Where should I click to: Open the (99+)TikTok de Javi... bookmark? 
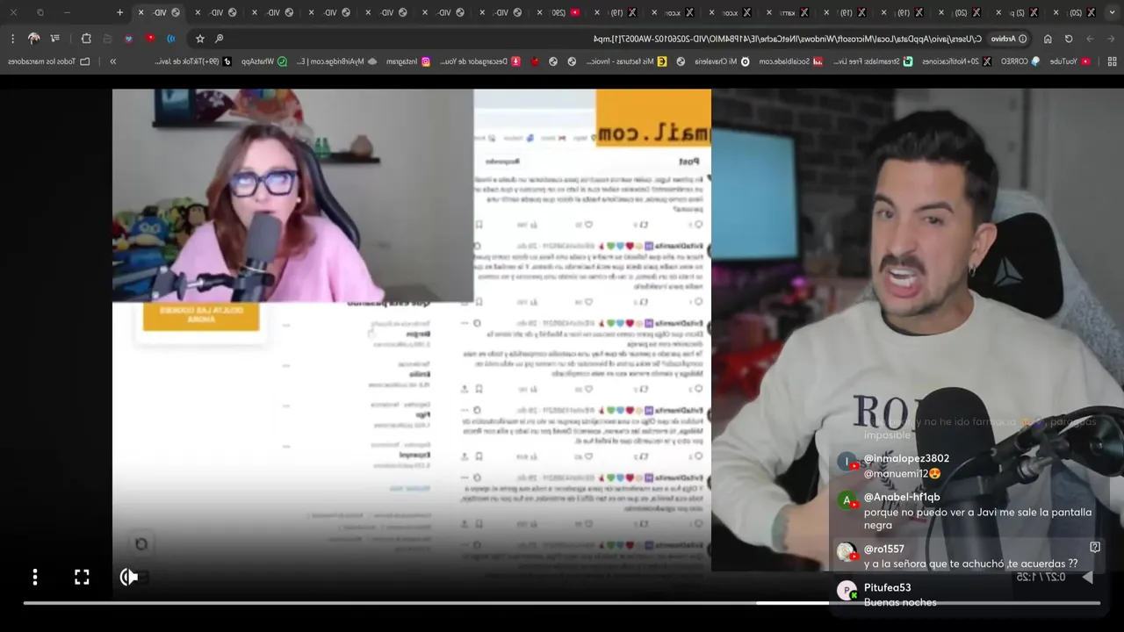[192, 61]
